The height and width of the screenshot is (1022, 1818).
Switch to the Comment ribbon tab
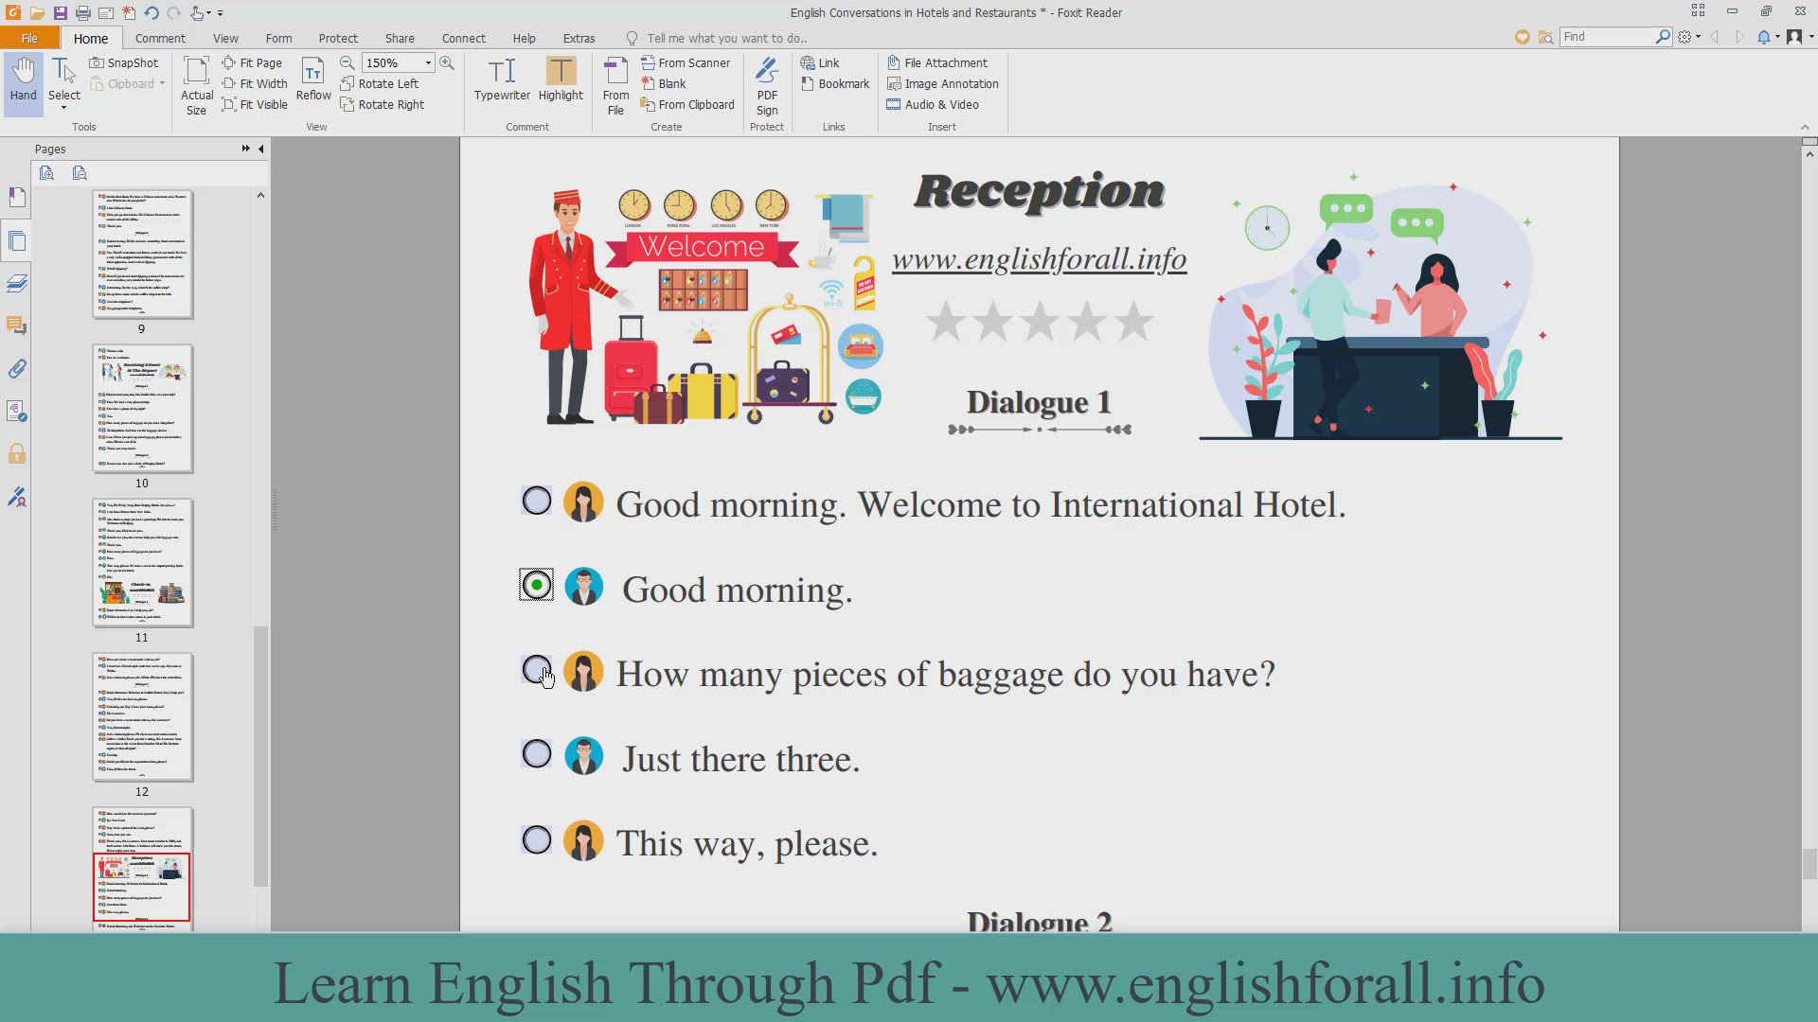pyautogui.click(x=160, y=38)
